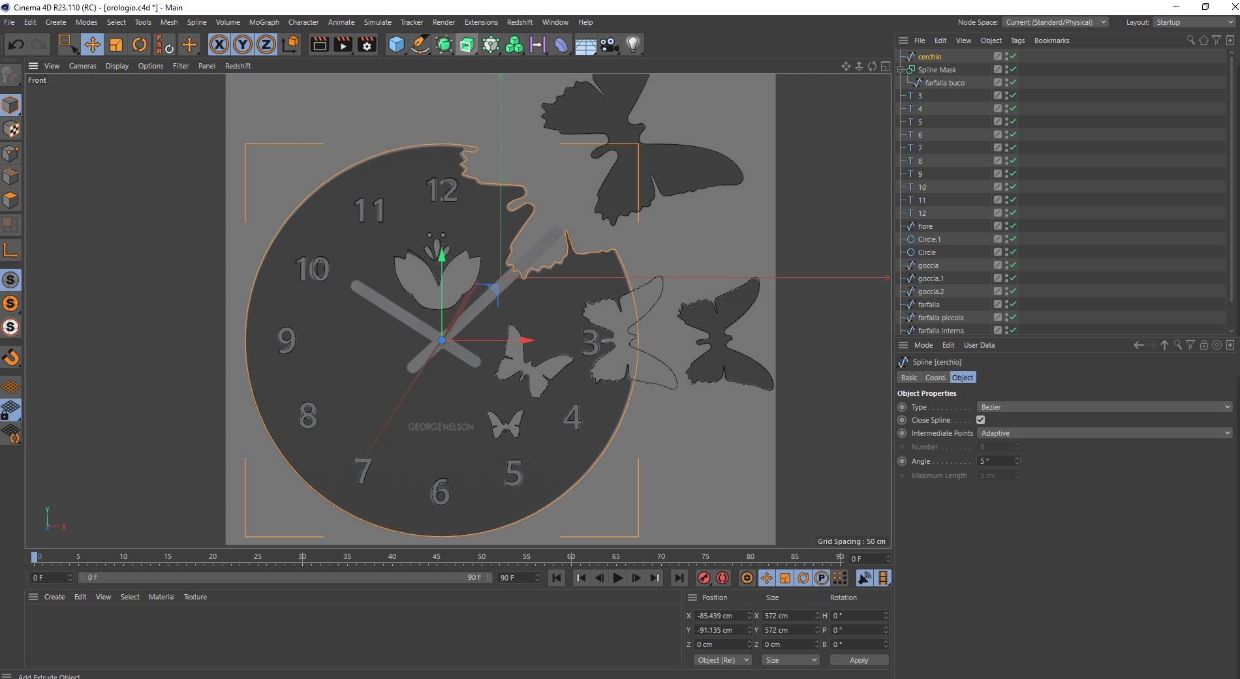This screenshot has width=1240, height=679.
Task: Open viewport Cameras menu
Action: point(82,66)
